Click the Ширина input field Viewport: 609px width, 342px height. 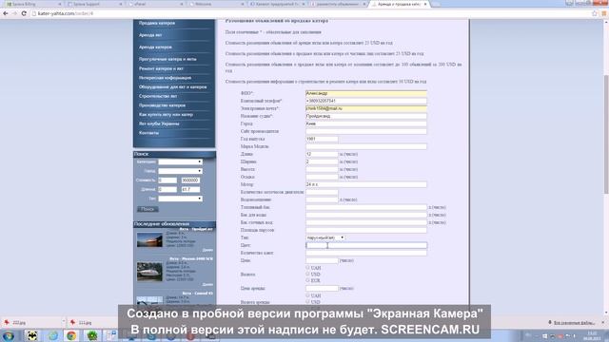point(322,161)
